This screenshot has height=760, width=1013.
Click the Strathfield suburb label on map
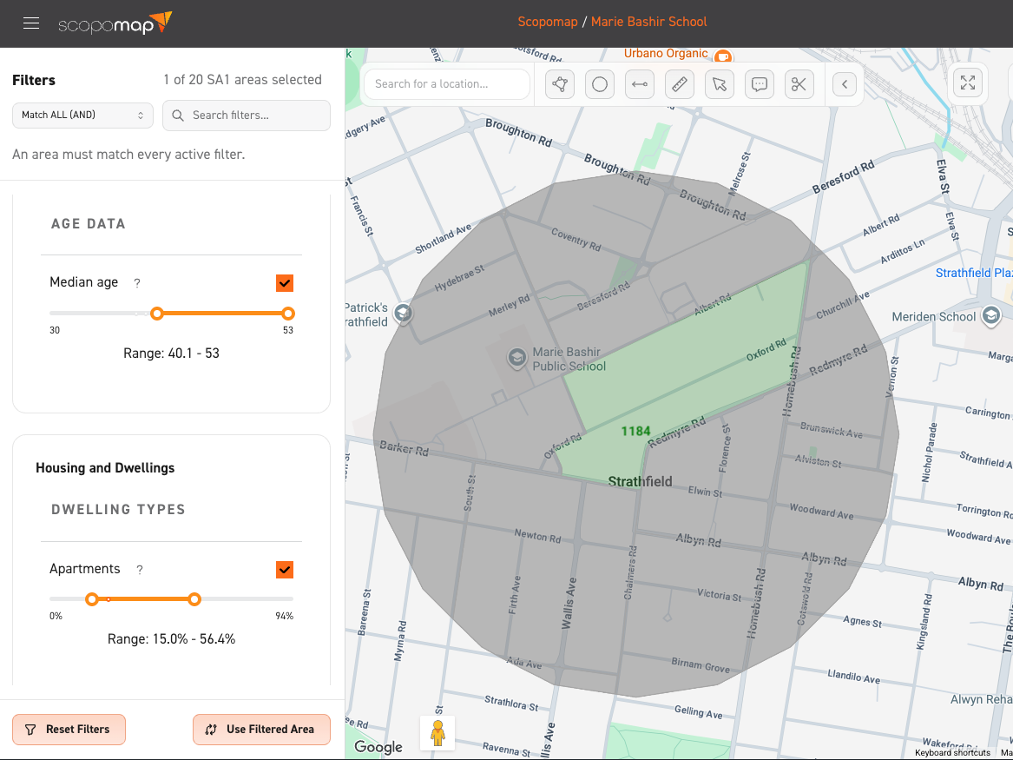click(641, 481)
